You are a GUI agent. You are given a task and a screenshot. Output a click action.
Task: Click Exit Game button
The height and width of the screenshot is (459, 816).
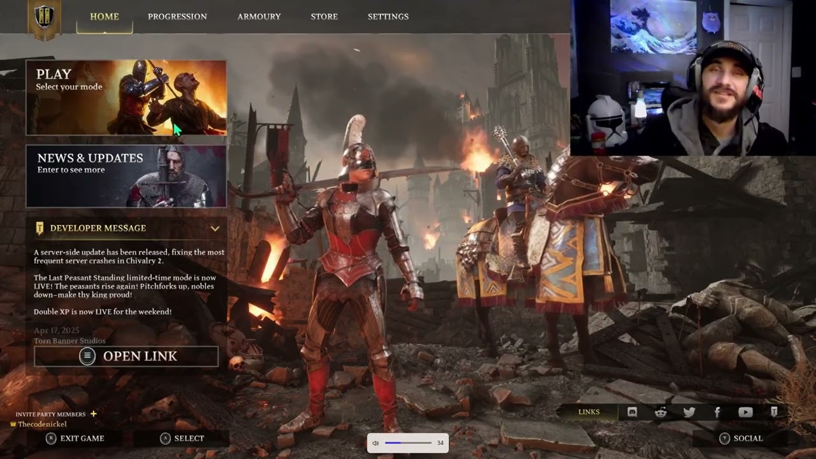point(75,438)
